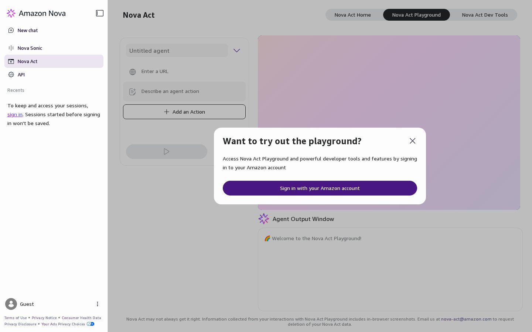The image size is (532, 332).
Task: Open Consumer Health Data link
Action: [x=81, y=318]
